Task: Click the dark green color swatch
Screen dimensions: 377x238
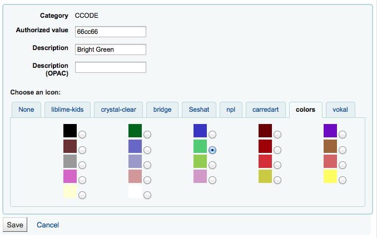Action: 135,131
